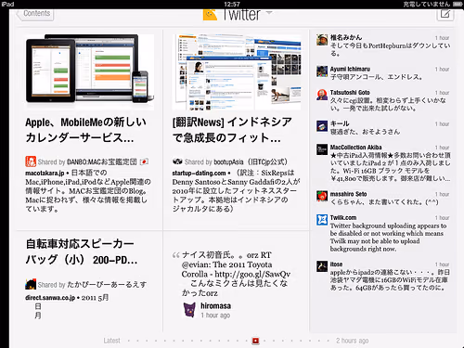
Task: Open the hiromasa username link
Action: (x=215, y=306)
